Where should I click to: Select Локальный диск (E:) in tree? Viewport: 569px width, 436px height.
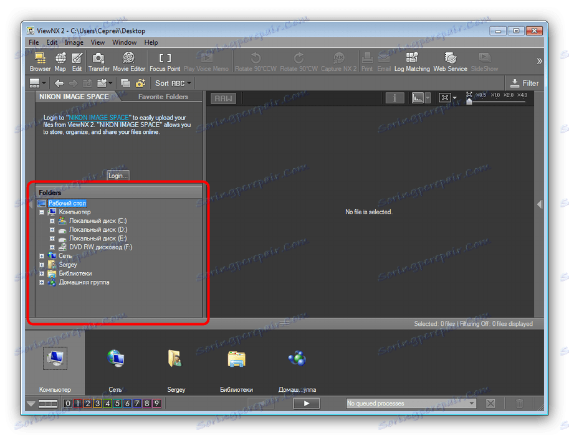98,239
